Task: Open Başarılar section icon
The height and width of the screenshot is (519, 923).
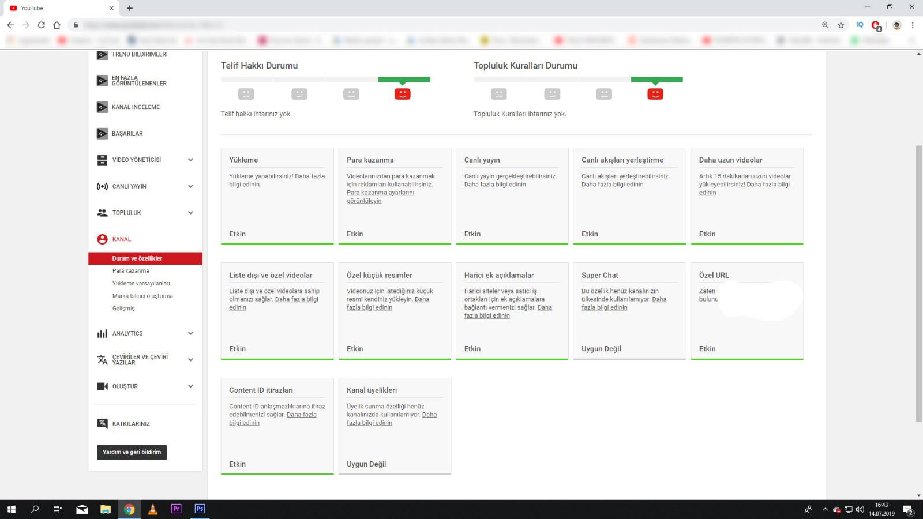Action: click(102, 134)
